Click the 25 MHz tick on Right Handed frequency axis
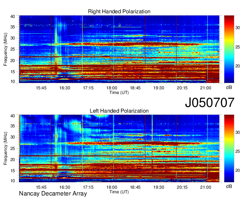Image resolution: width=244 pixels, height=198 pixels. (x=13, y=49)
